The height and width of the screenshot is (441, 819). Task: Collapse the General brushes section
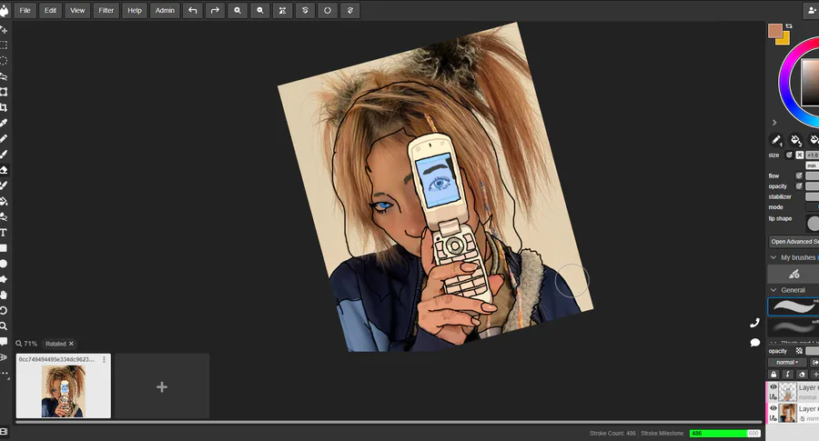(x=773, y=290)
